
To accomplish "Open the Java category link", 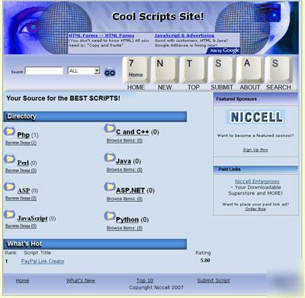I will [x=124, y=161].
